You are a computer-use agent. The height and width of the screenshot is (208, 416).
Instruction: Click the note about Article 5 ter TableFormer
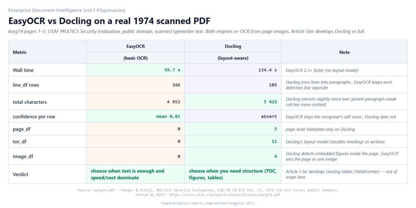(x=341, y=174)
